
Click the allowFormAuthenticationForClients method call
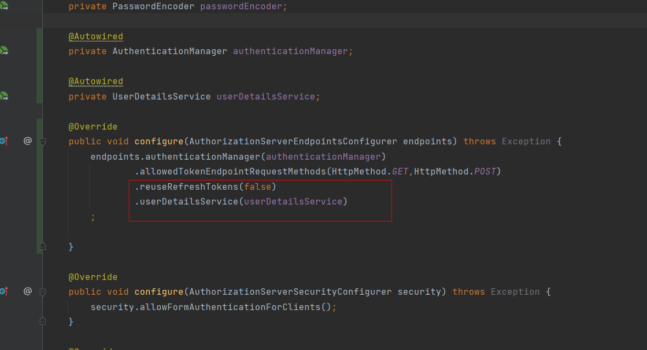(230, 307)
